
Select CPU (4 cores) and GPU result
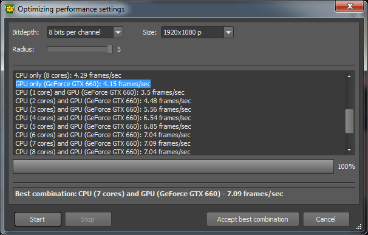[x=103, y=118]
